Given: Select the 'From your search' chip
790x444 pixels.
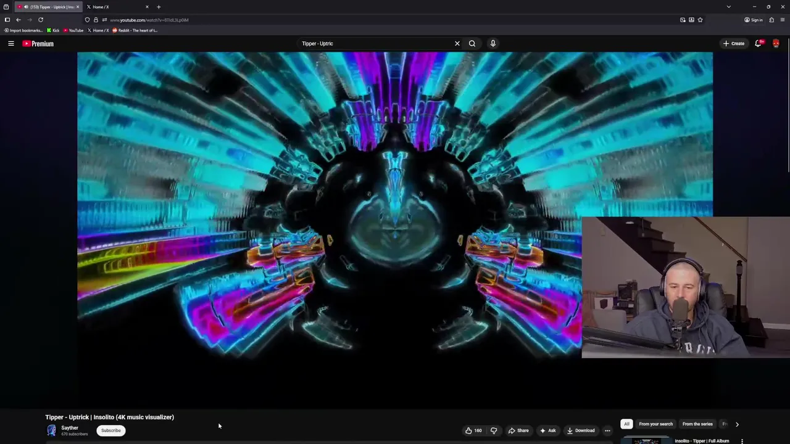Looking at the screenshot, I should [x=655, y=424].
